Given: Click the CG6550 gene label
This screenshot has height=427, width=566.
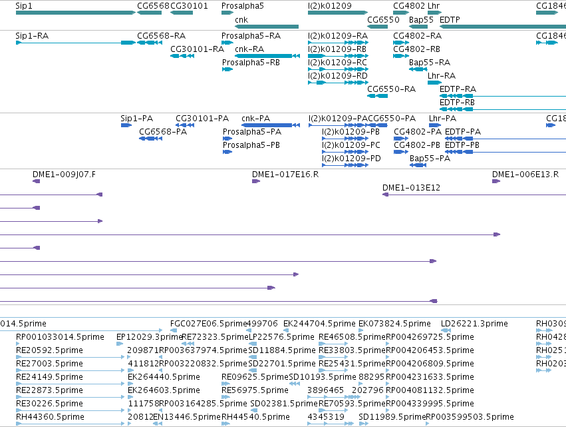Looking at the screenshot, I should click(383, 19).
